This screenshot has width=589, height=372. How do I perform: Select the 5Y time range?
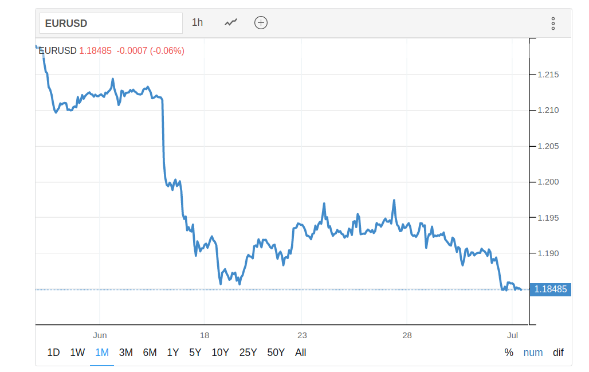click(195, 353)
